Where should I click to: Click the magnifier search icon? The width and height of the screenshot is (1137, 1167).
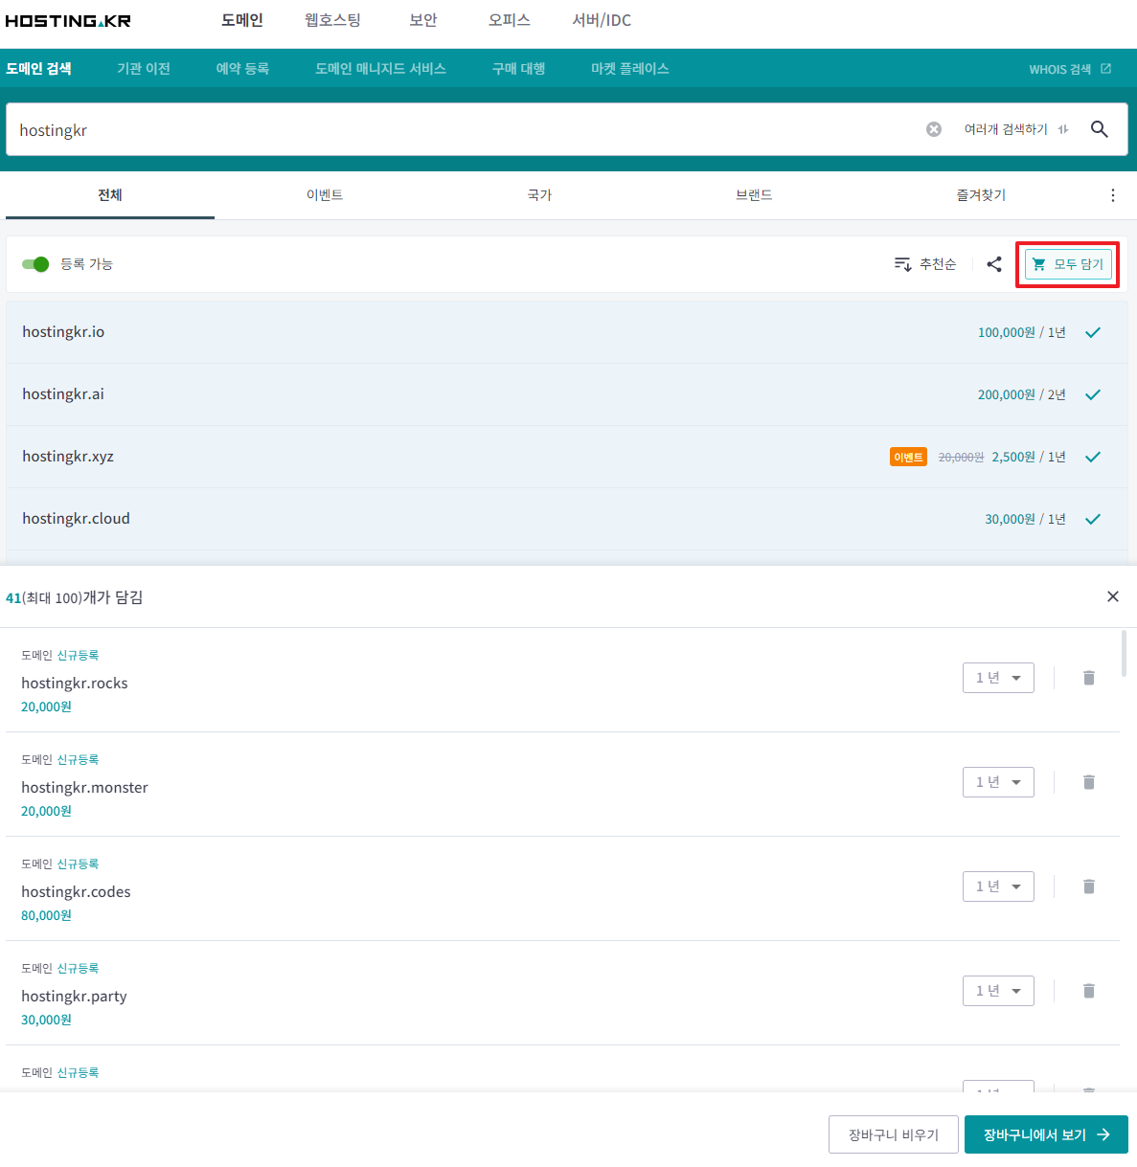click(x=1099, y=129)
